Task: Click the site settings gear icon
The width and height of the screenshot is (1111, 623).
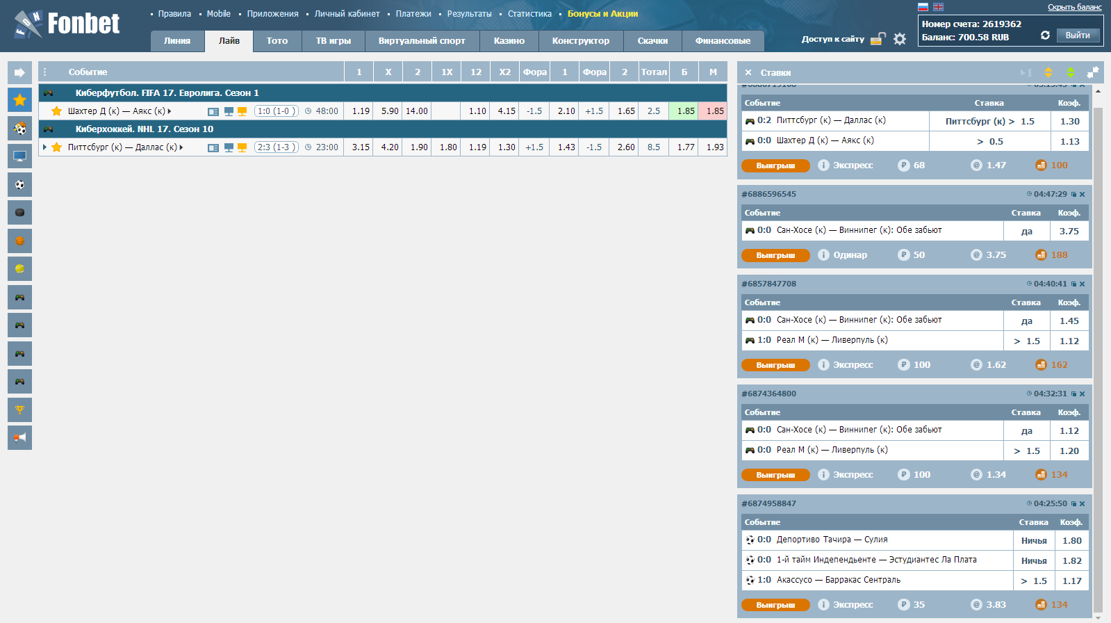Action: [x=900, y=39]
